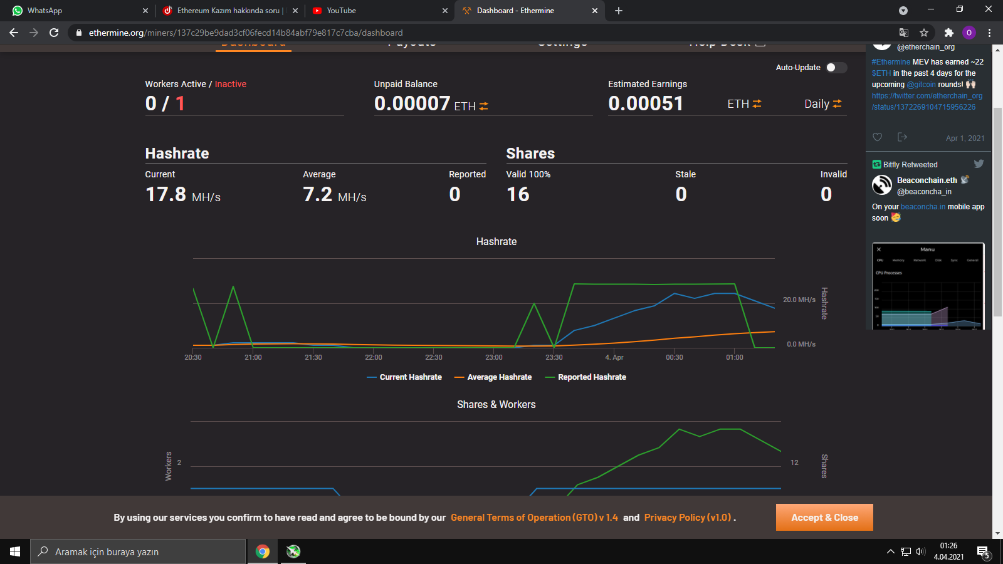Image resolution: width=1003 pixels, height=564 pixels.
Task: Open the Chrome profile avatar
Action: (969, 33)
